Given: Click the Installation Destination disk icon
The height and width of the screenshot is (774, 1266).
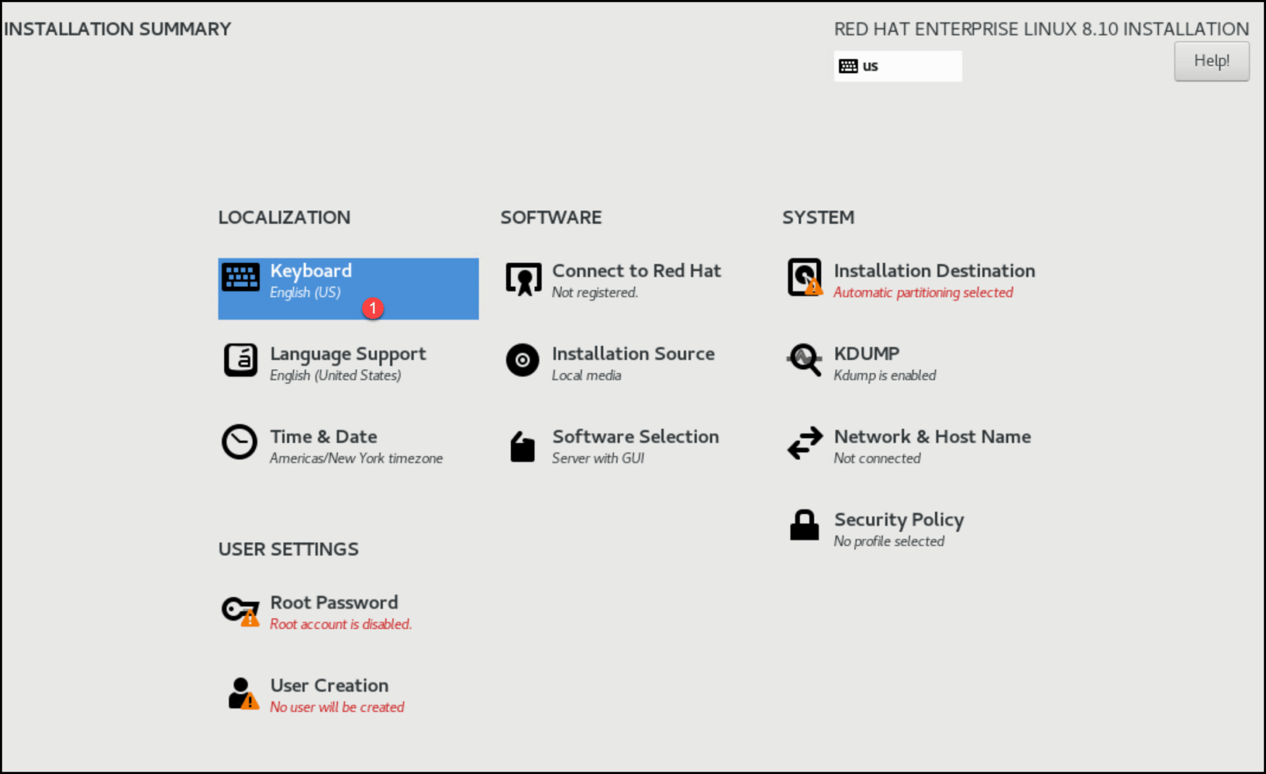Looking at the screenshot, I should point(804,278).
